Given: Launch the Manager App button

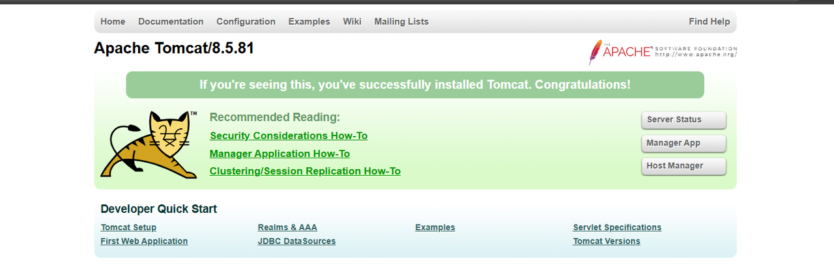Looking at the screenshot, I should (683, 143).
